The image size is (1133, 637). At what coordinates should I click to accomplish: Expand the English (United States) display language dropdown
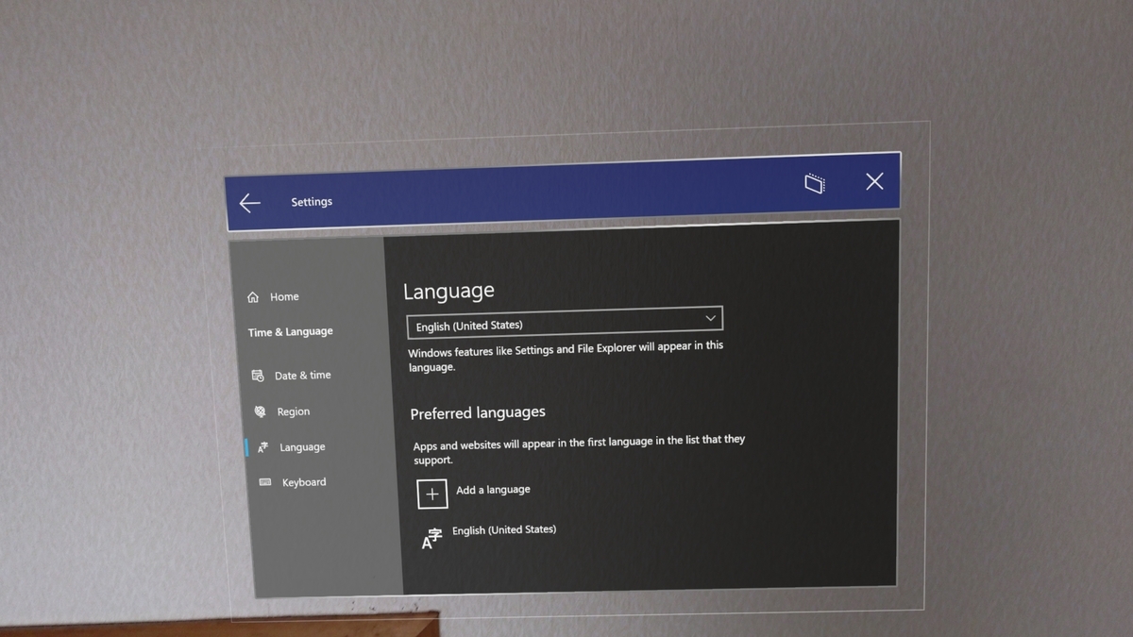565,322
